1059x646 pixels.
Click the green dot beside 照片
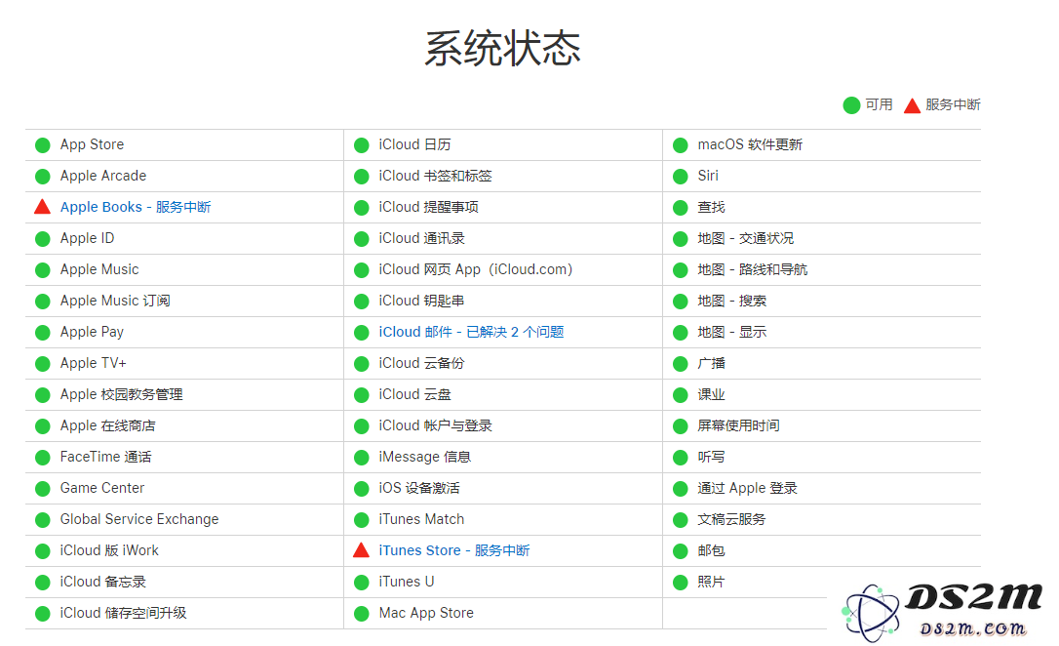(x=680, y=582)
